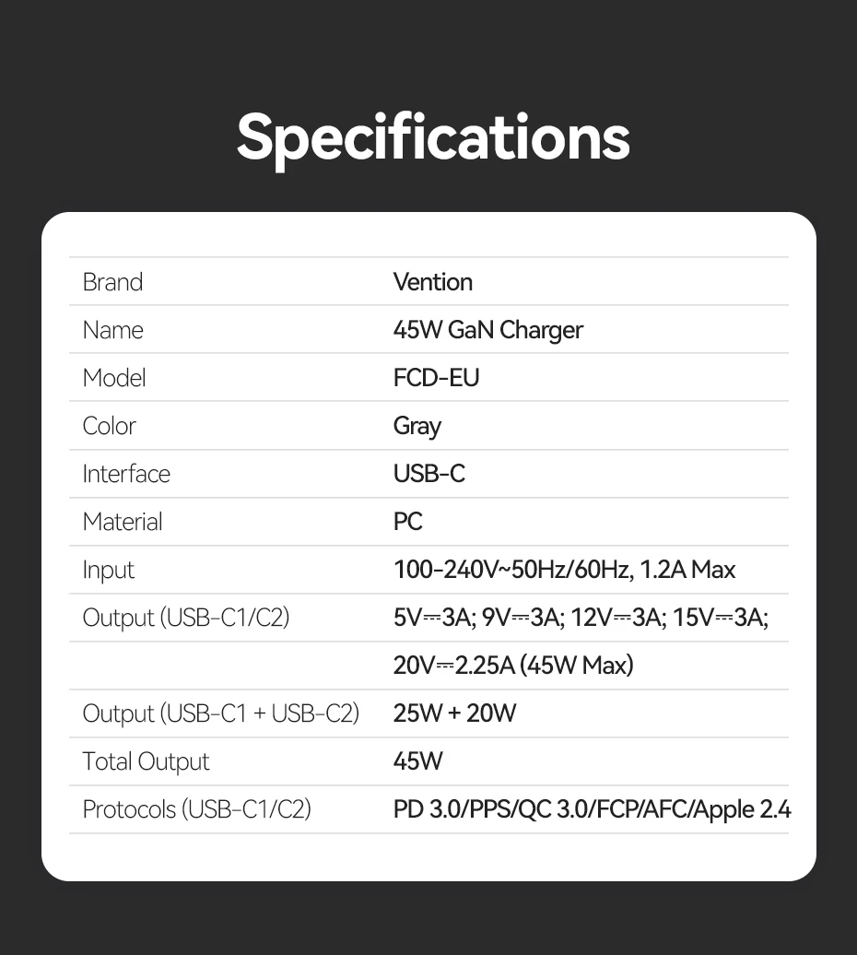Click the Input row label
The height and width of the screenshot is (955, 857).
coord(108,570)
